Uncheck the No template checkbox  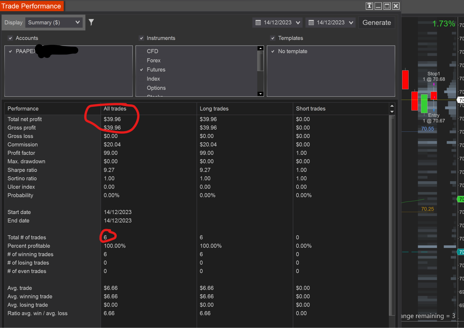click(273, 51)
